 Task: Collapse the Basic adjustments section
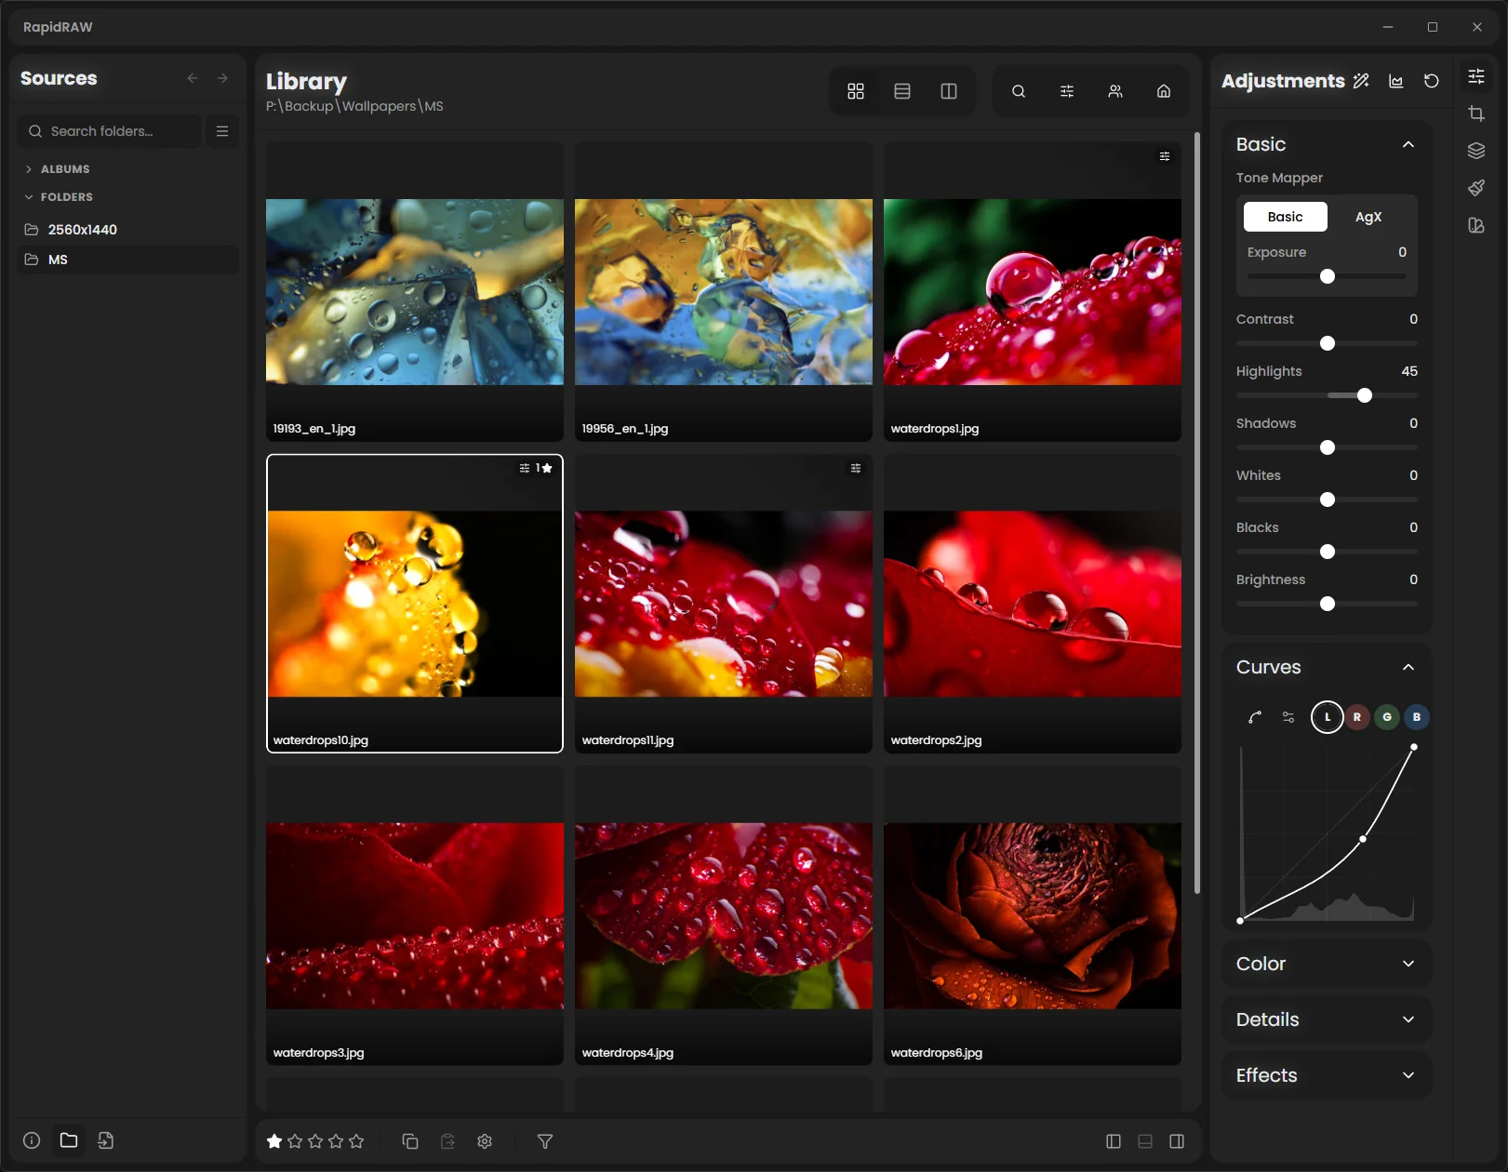1408,144
